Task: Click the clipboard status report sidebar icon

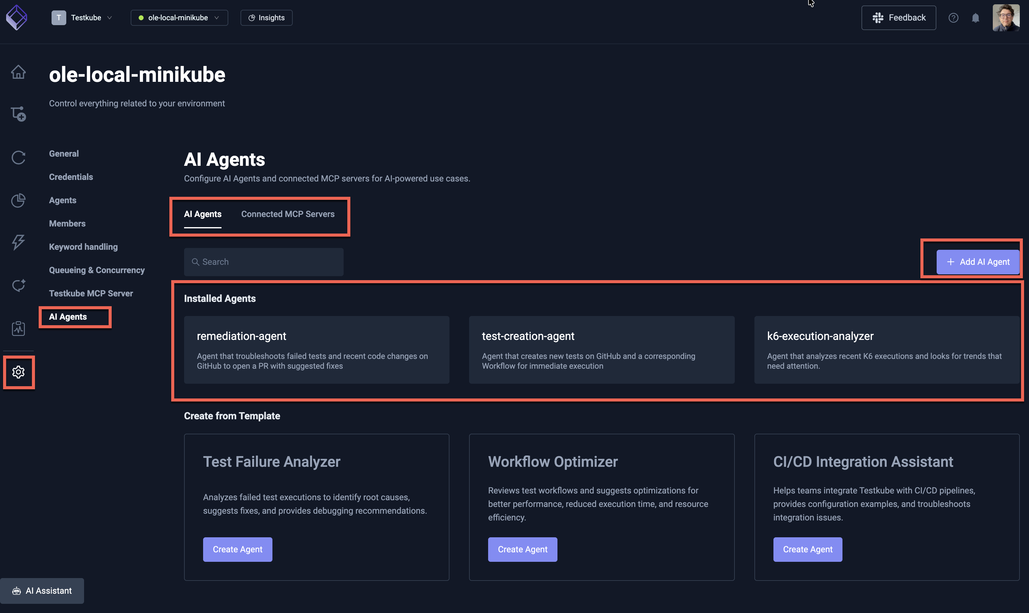Action: (x=18, y=328)
